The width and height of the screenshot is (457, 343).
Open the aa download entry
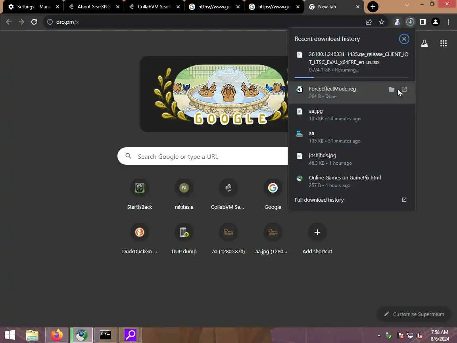click(351, 137)
